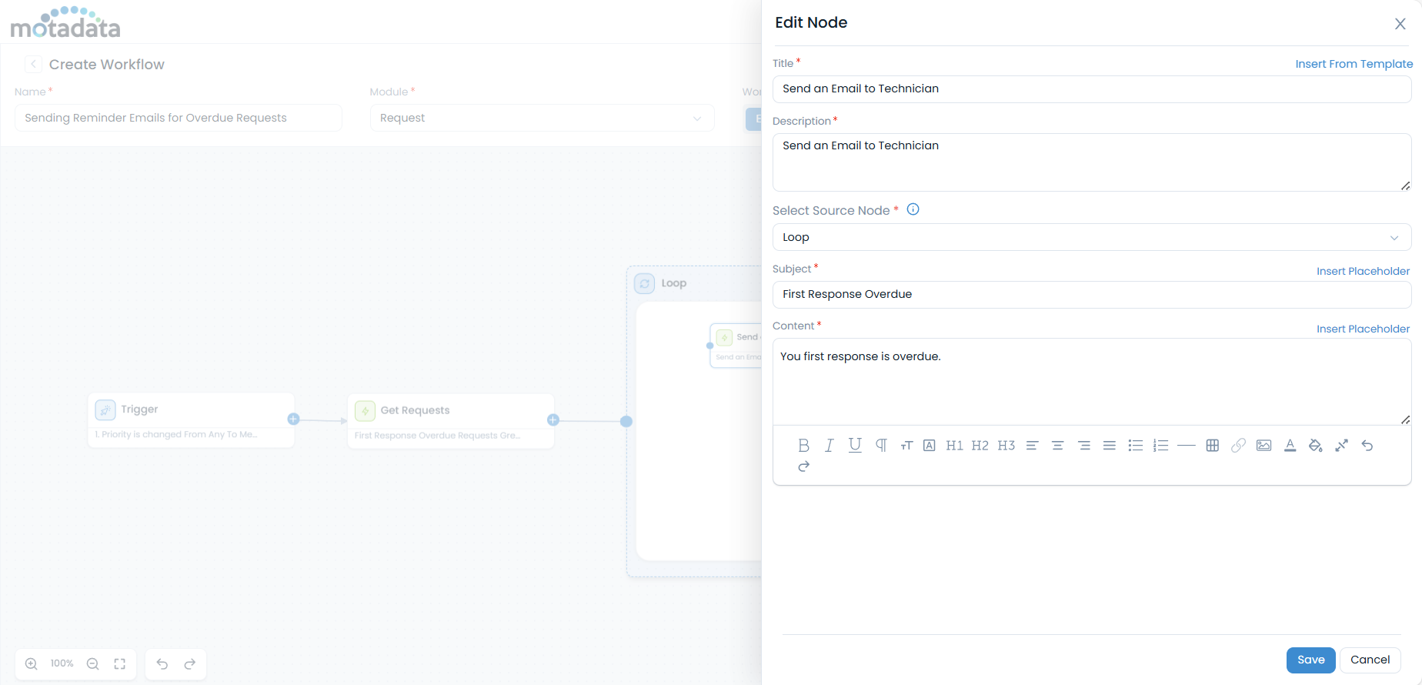
Task: Insert an image into content
Action: pos(1263,446)
